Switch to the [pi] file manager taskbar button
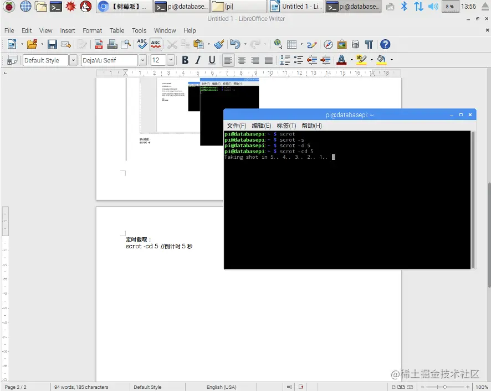 pyautogui.click(x=239, y=6)
